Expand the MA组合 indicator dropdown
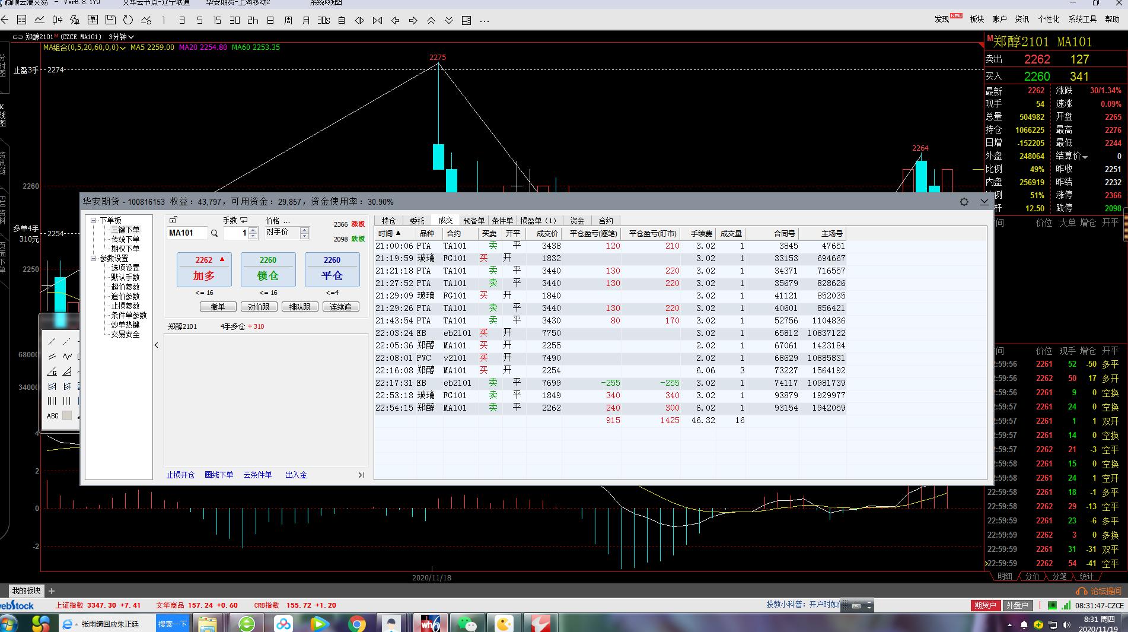This screenshot has height=632, width=1128. [123, 47]
